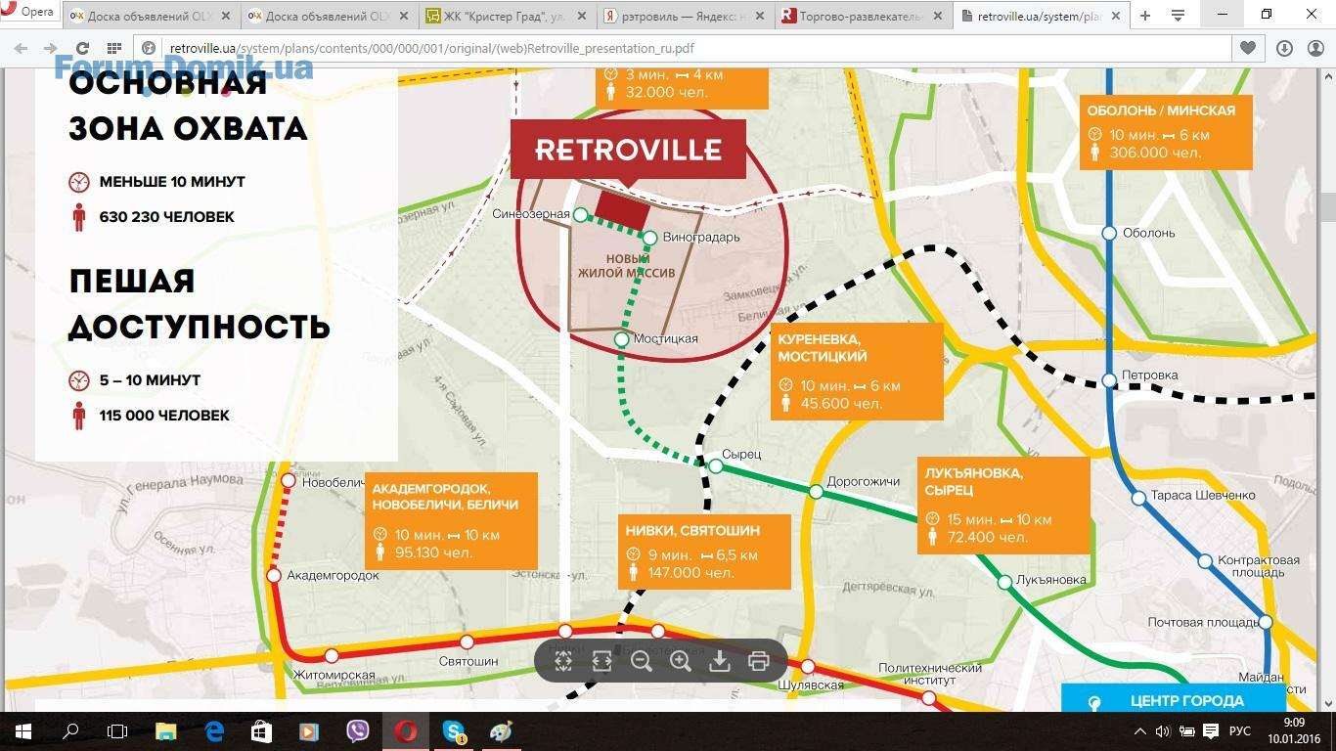Click the Мостицкая station label
Image resolution: width=1336 pixels, height=751 pixels.
[666, 338]
